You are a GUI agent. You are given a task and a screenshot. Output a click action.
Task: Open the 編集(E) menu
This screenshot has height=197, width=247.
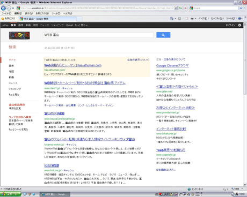tap(18, 13)
